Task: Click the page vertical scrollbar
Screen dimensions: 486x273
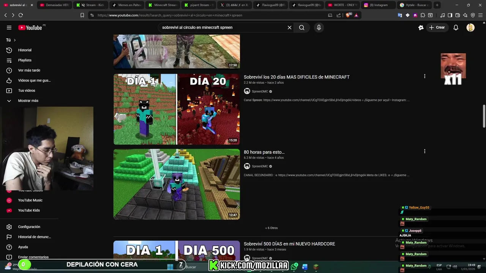Action: 484,116
